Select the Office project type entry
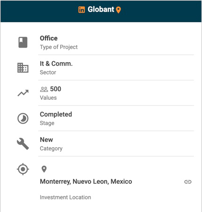The width and height of the screenshot is (202, 212). click(x=48, y=38)
